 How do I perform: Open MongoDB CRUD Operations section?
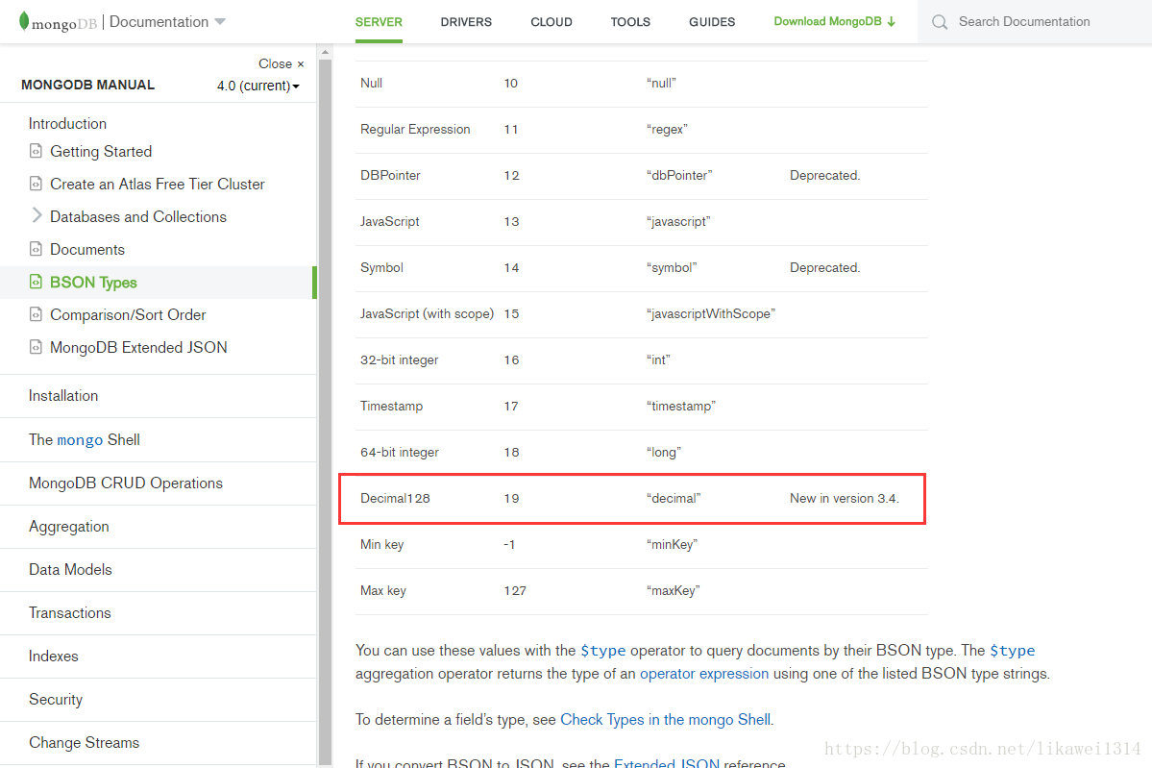click(126, 483)
